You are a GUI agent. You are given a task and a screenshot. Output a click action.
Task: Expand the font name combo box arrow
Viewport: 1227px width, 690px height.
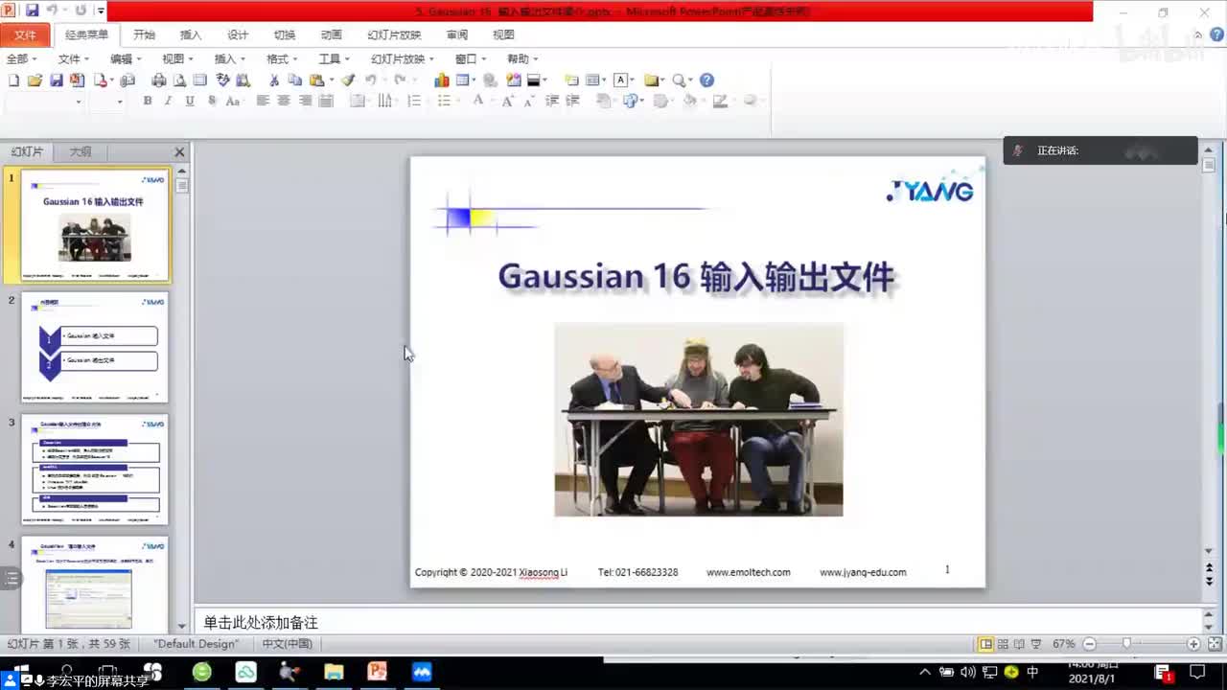79,101
